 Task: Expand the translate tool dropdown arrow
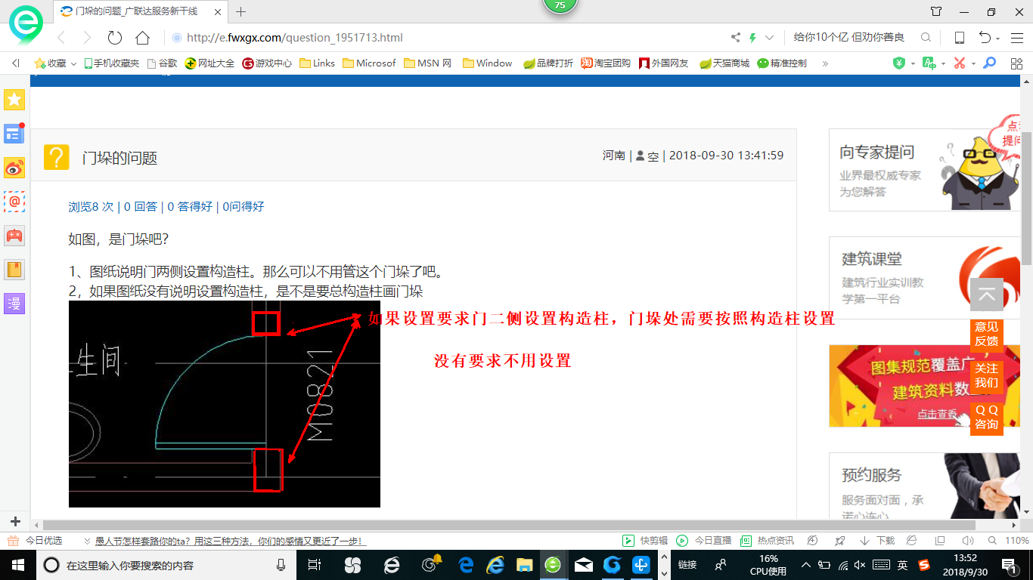(x=942, y=64)
